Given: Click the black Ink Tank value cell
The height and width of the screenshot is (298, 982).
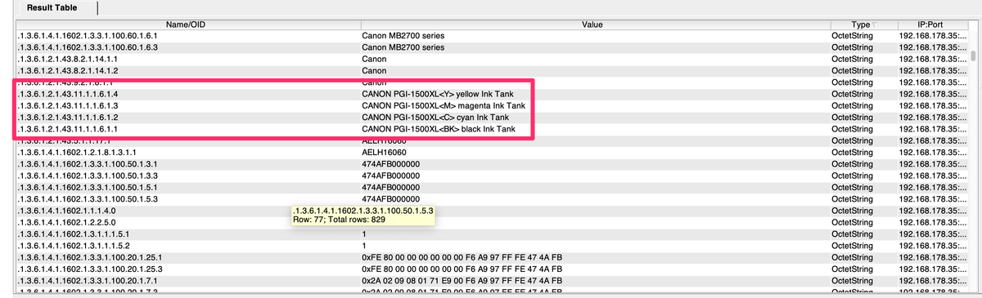Looking at the screenshot, I should pyautogui.click(x=438, y=129).
